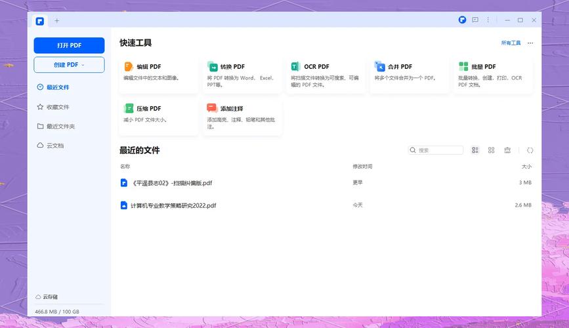The height and width of the screenshot is (328, 569).
Task: Select 收藏文件 in the sidebar
Action: [58, 107]
